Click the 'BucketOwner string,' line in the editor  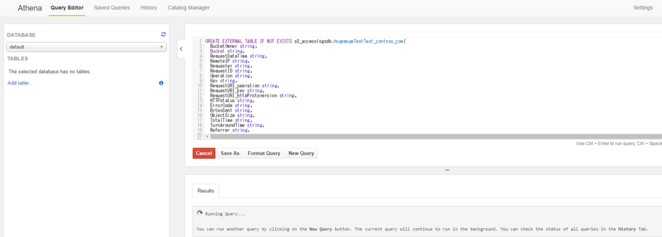(x=233, y=46)
